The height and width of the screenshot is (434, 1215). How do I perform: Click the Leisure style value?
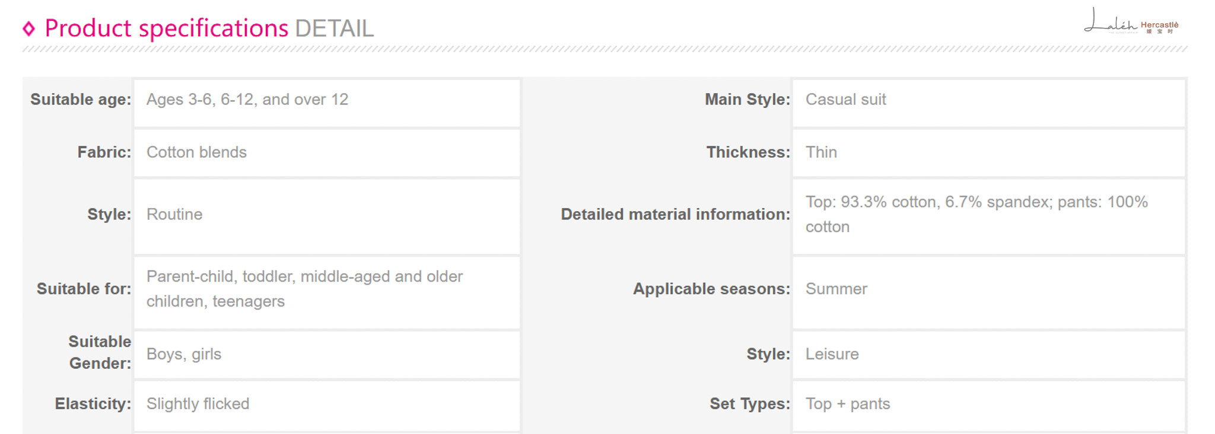pyautogui.click(x=832, y=354)
